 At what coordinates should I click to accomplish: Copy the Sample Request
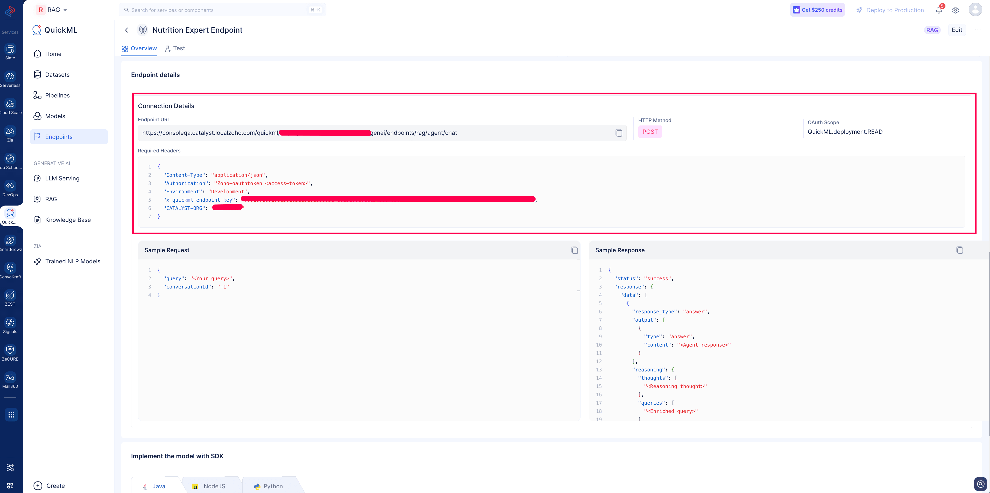575,251
